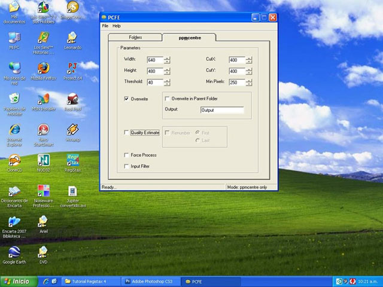383x287 pixels.
Task: Open the File menu
Action: click(105, 26)
